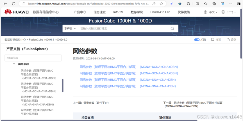Go back with the browser back arrow
The image size is (243, 121).
coord(5,4)
